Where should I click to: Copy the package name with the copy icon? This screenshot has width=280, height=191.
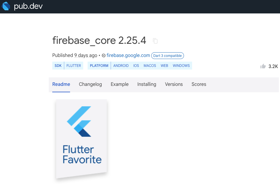point(155,41)
